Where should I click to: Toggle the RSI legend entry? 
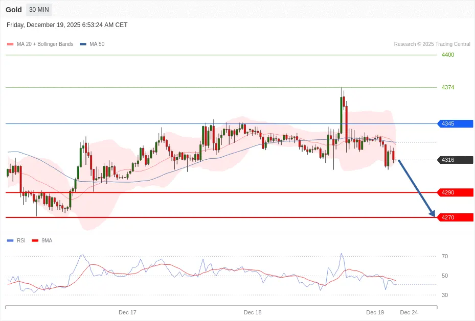click(20, 240)
